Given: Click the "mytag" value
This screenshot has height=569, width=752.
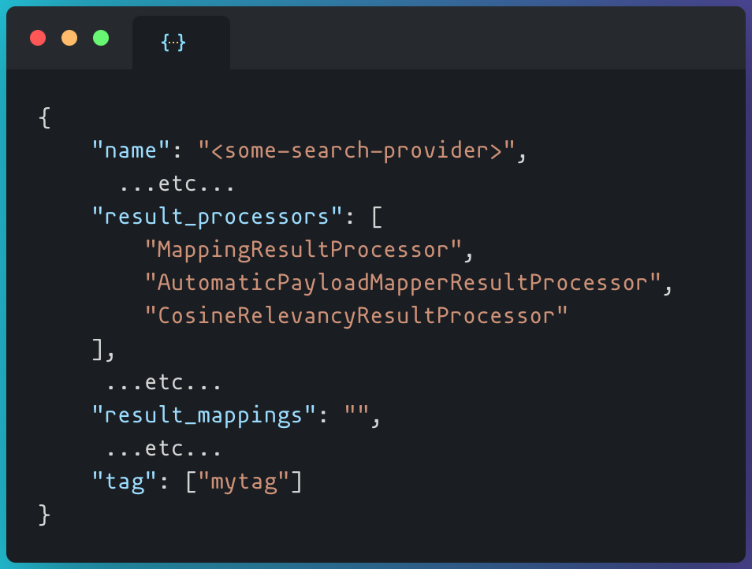Looking at the screenshot, I should [x=244, y=482].
